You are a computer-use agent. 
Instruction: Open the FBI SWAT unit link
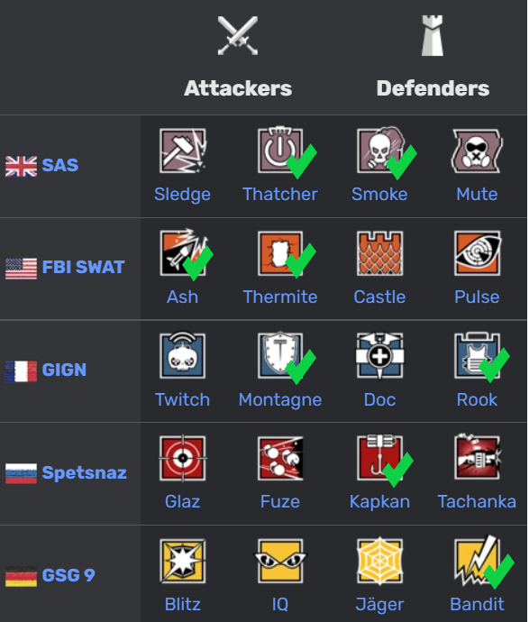point(84,267)
